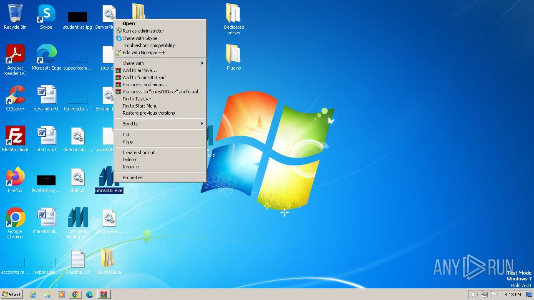Screen dimensions: 534x300
Task: Select the Firefox desktop shortcut
Action: point(15,180)
